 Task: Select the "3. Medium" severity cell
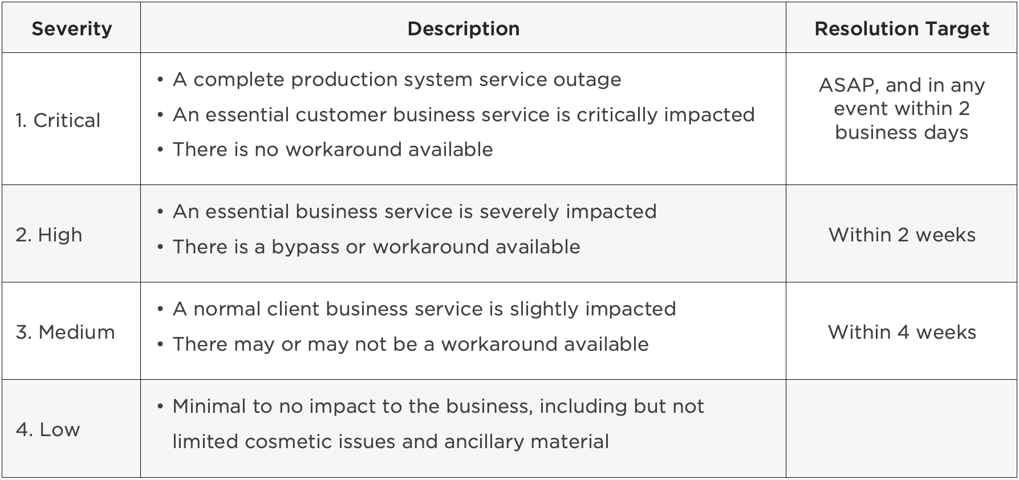(65, 332)
